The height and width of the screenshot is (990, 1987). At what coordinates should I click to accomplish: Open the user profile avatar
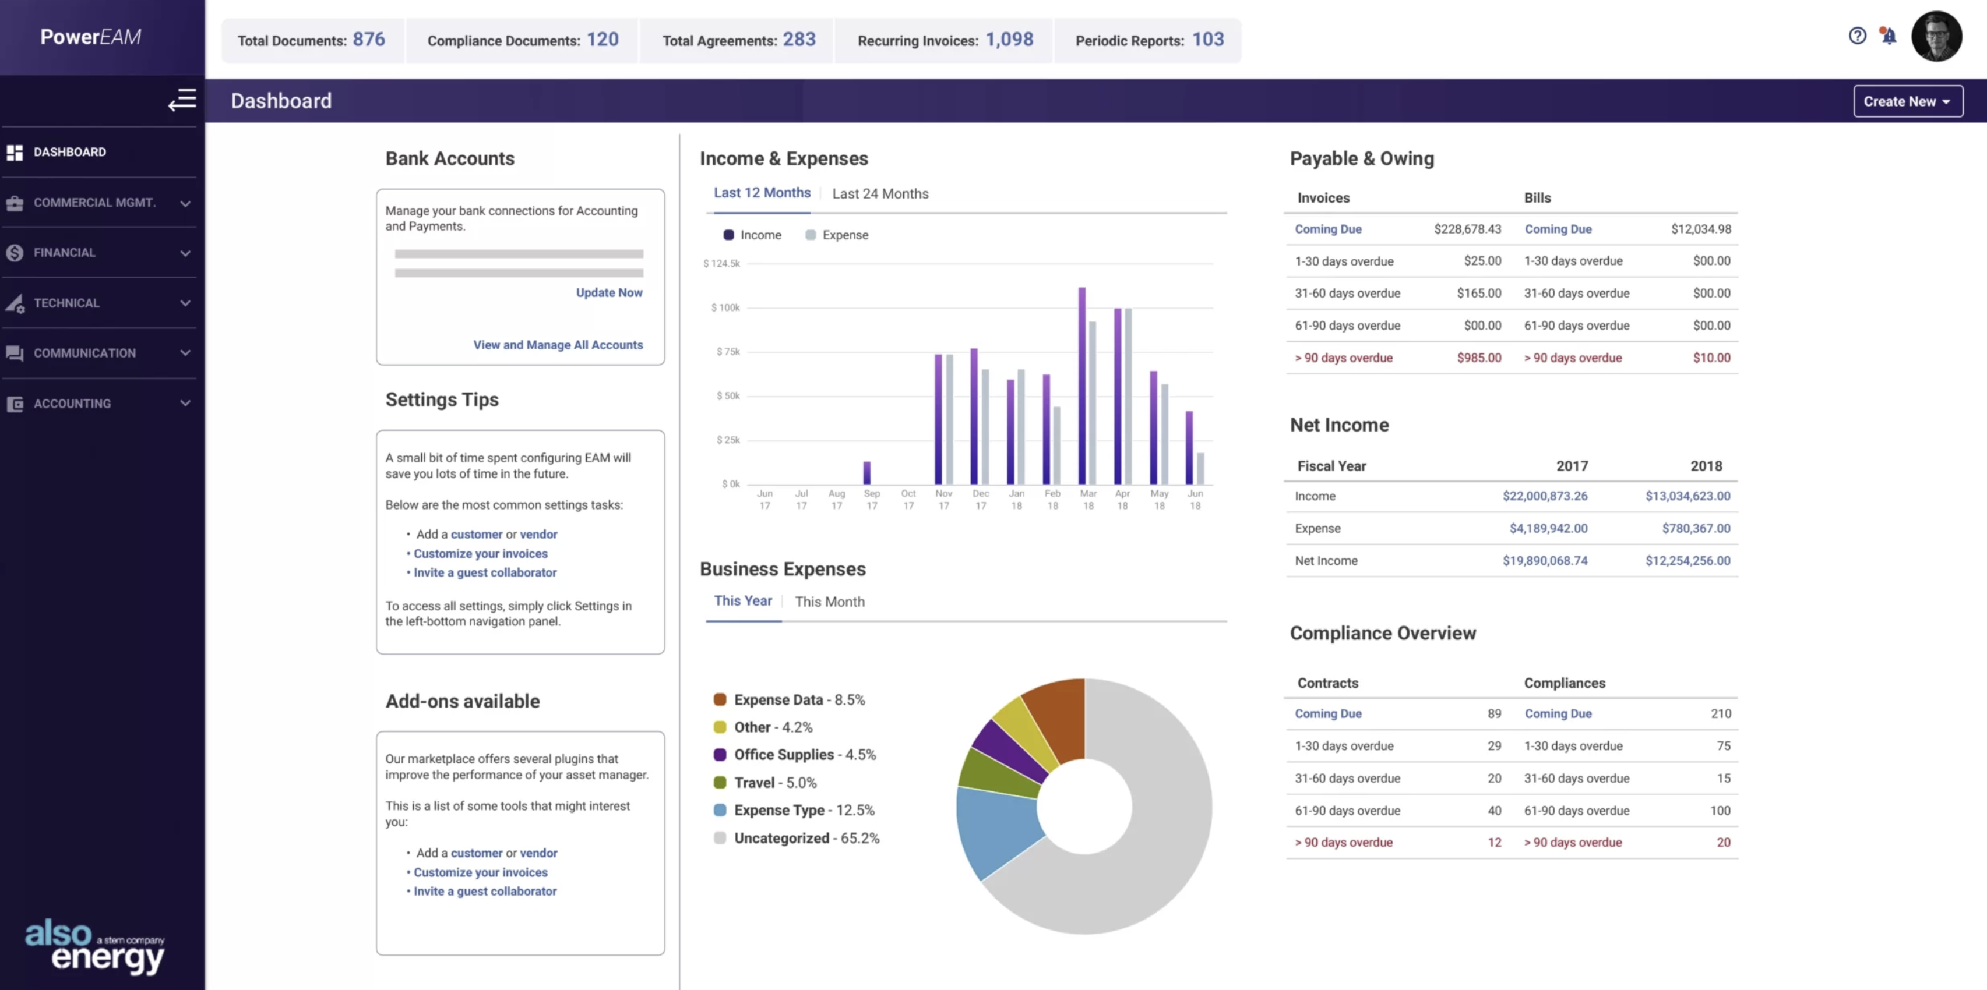(x=1937, y=36)
